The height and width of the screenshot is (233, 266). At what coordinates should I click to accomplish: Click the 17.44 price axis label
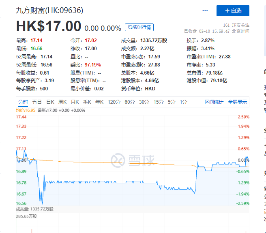(x=21, y=117)
